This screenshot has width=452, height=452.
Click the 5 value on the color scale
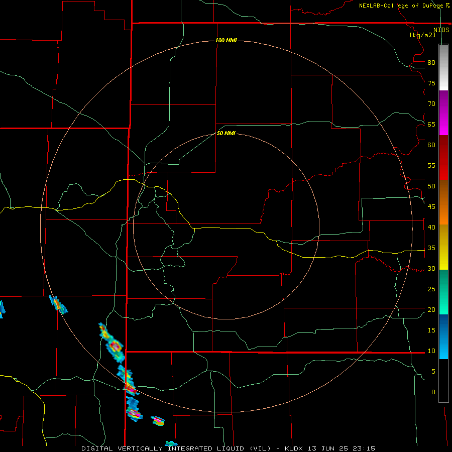pos(433,372)
